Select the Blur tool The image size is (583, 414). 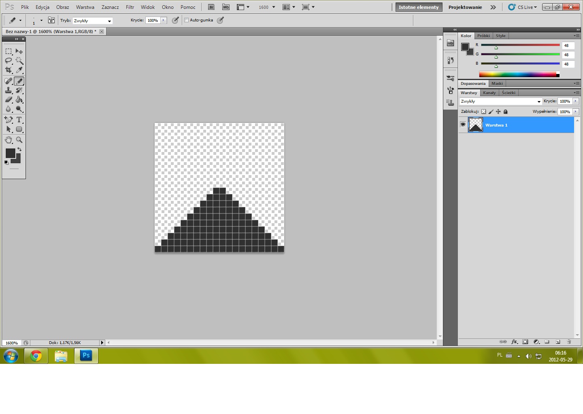point(9,109)
